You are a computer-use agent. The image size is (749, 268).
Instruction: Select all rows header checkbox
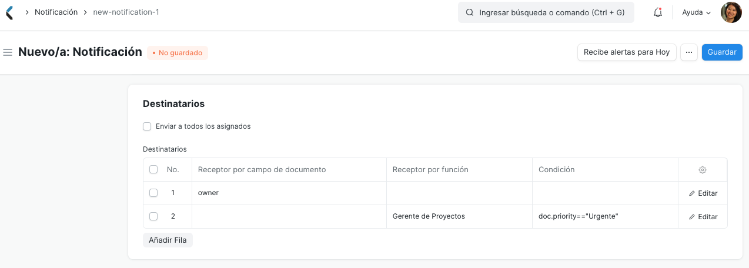click(x=153, y=169)
